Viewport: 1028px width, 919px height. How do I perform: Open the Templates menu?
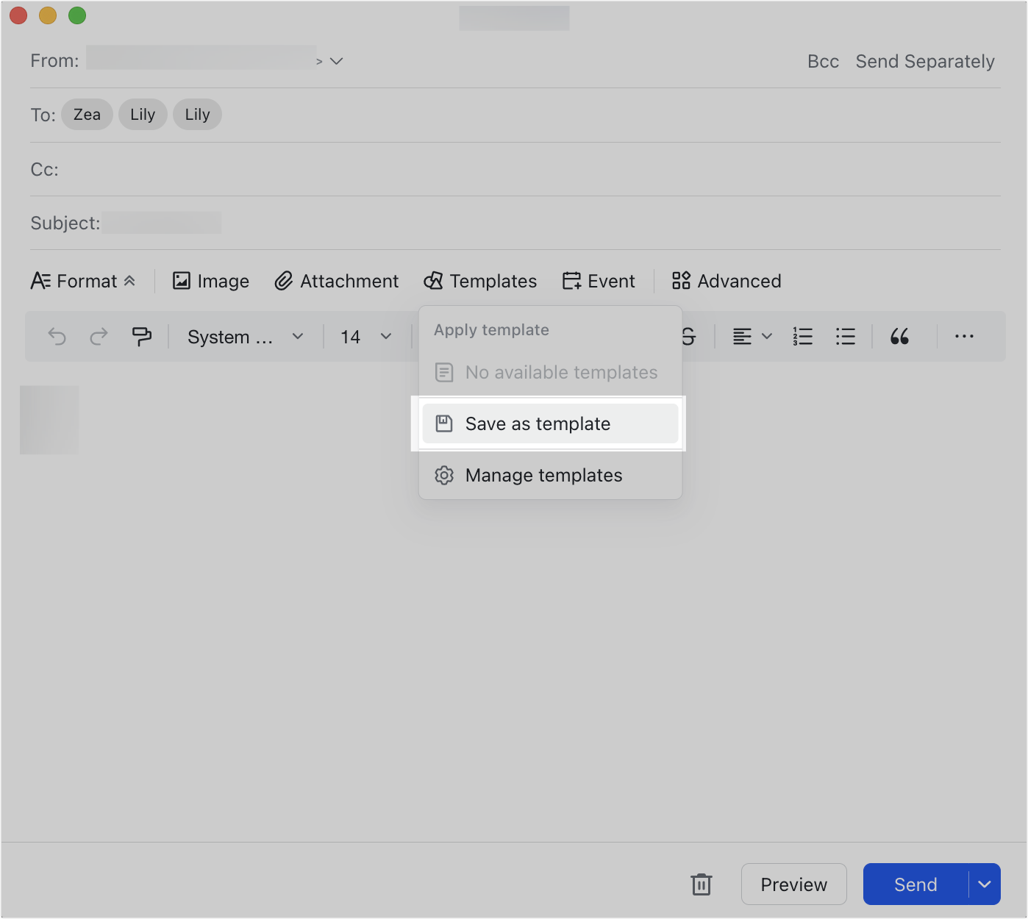coord(481,282)
